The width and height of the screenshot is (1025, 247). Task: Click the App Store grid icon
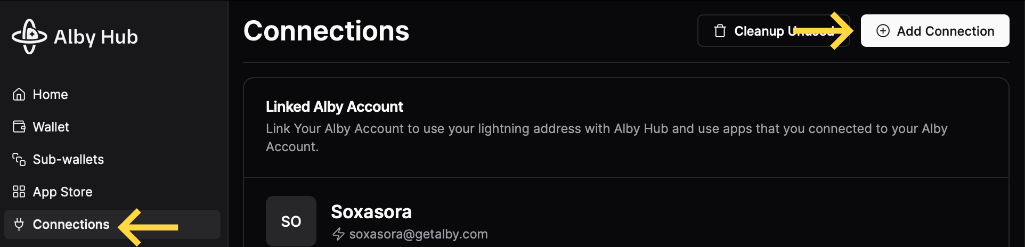(x=19, y=192)
